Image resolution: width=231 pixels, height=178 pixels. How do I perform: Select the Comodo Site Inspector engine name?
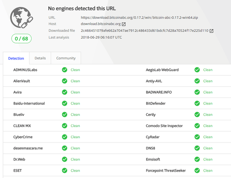click(164, 126)
